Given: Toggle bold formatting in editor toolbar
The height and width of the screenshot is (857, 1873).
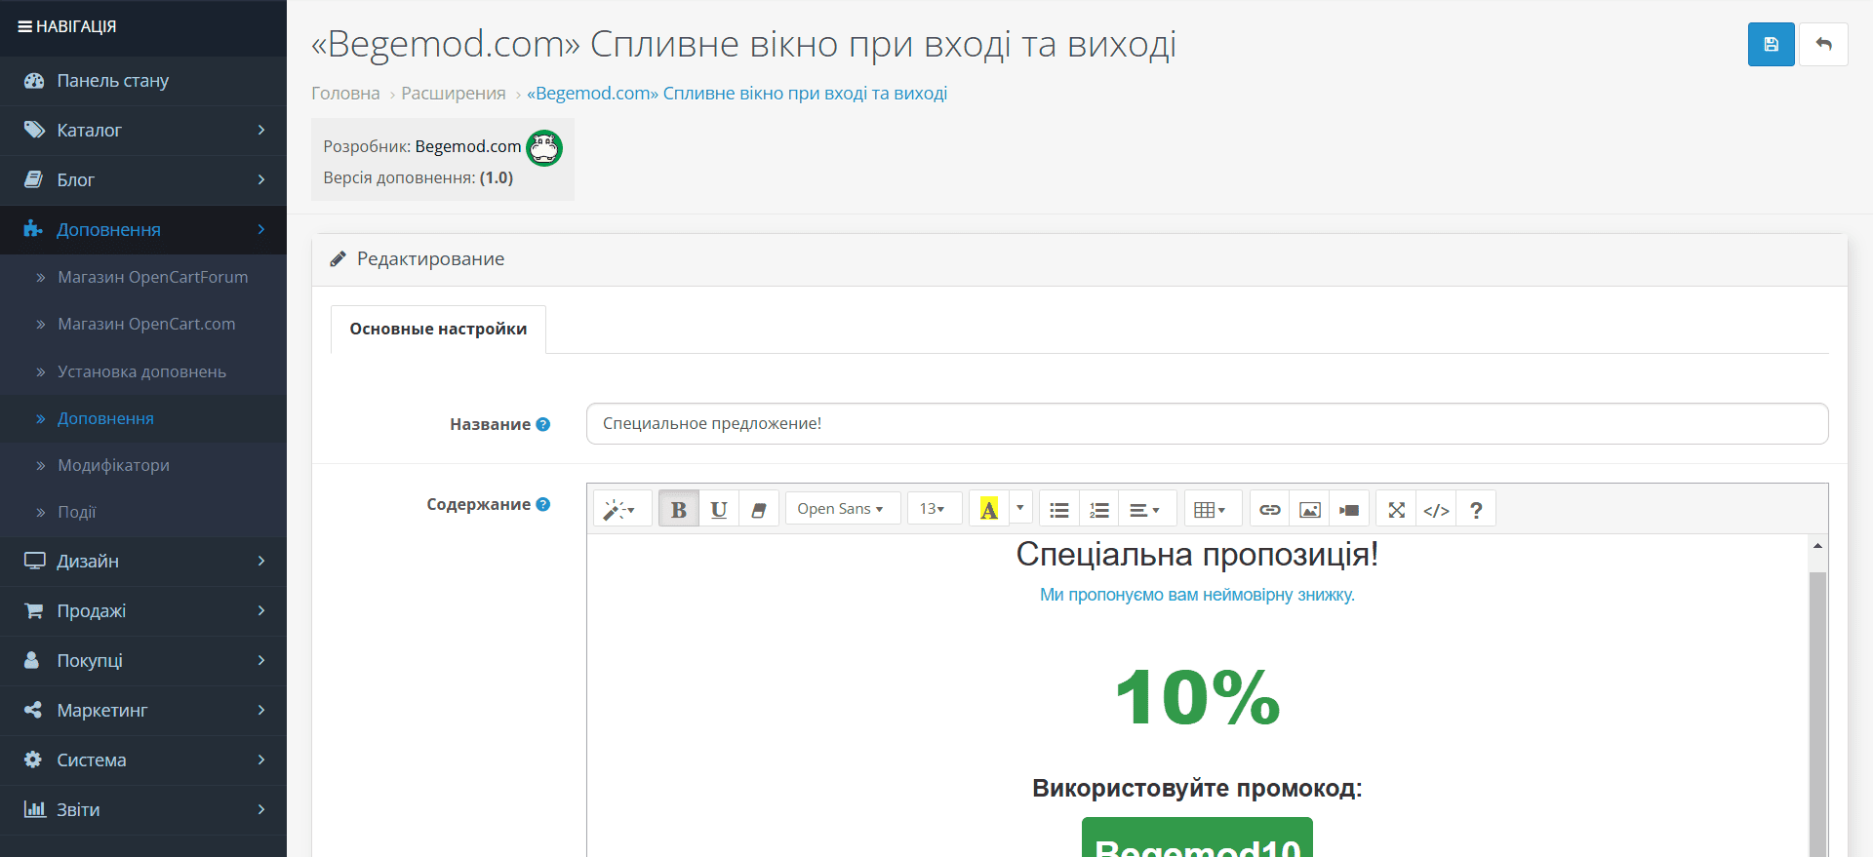Looking at the screenshot, I should tap(679, 509).
